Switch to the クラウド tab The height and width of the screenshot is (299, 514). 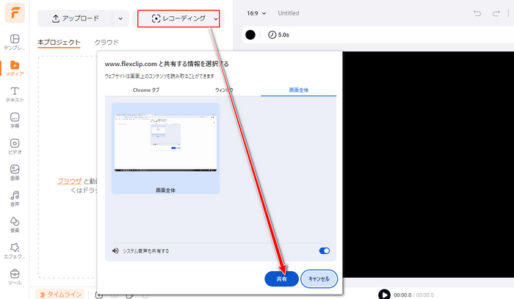point(107,43)
